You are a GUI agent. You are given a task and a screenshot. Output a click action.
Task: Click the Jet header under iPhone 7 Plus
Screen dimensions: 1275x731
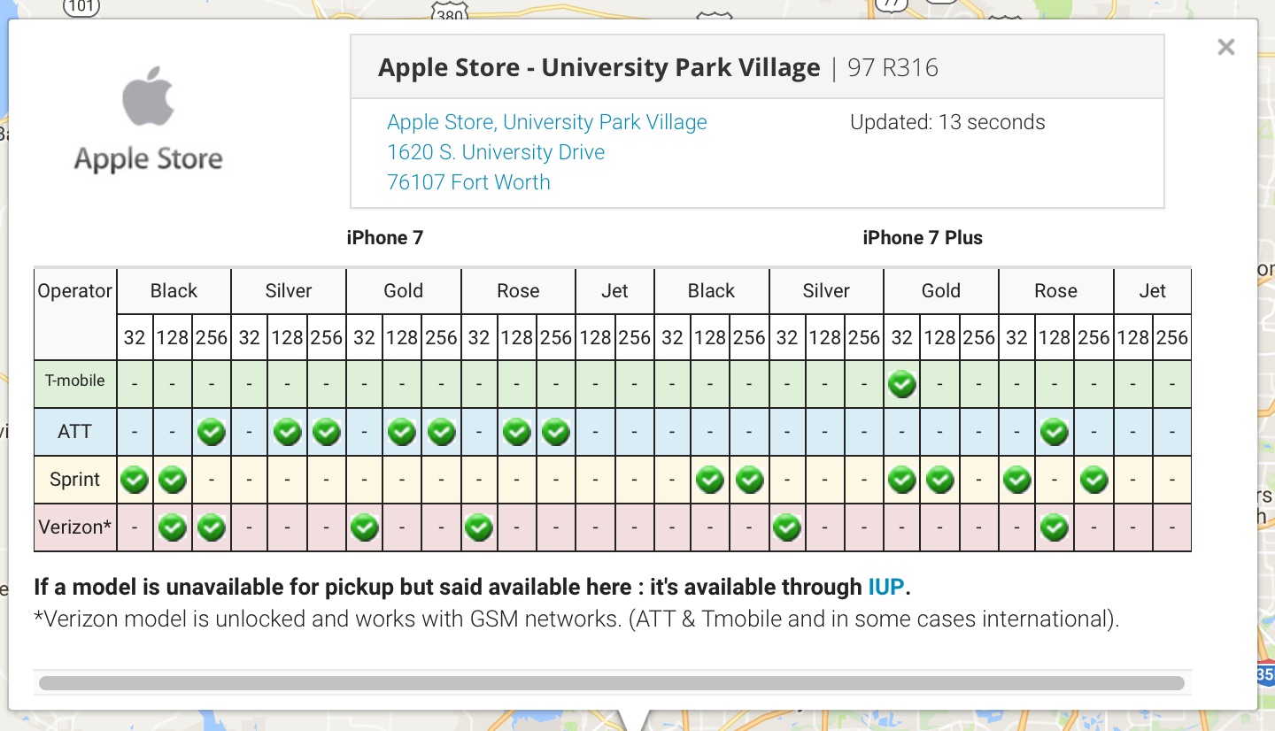[x=1152, y=291]
